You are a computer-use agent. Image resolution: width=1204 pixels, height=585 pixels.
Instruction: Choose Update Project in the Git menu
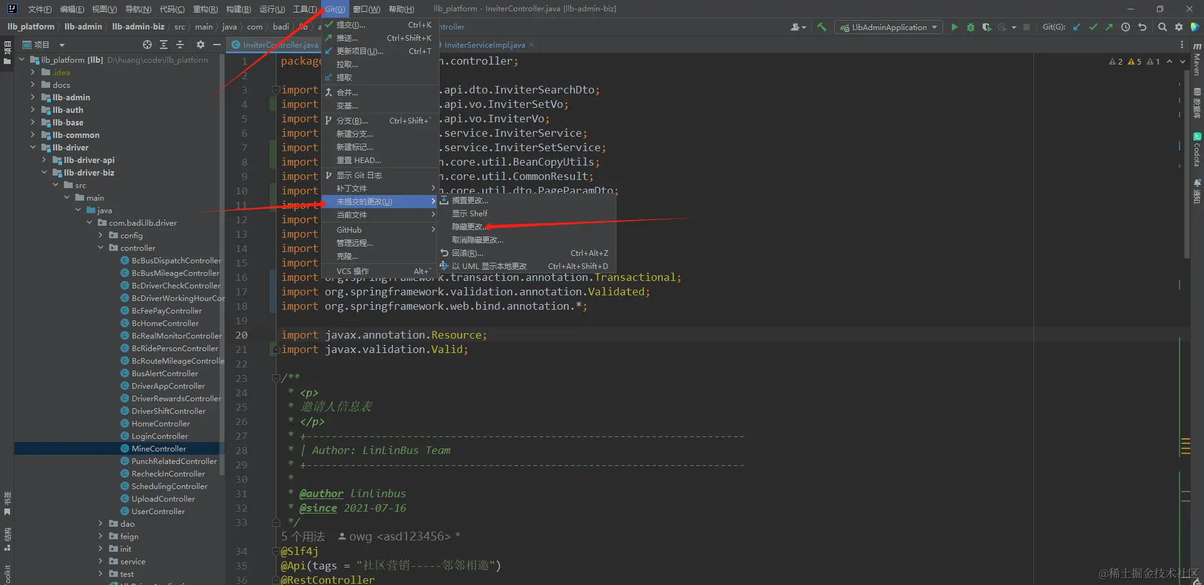tap(379, 51)
